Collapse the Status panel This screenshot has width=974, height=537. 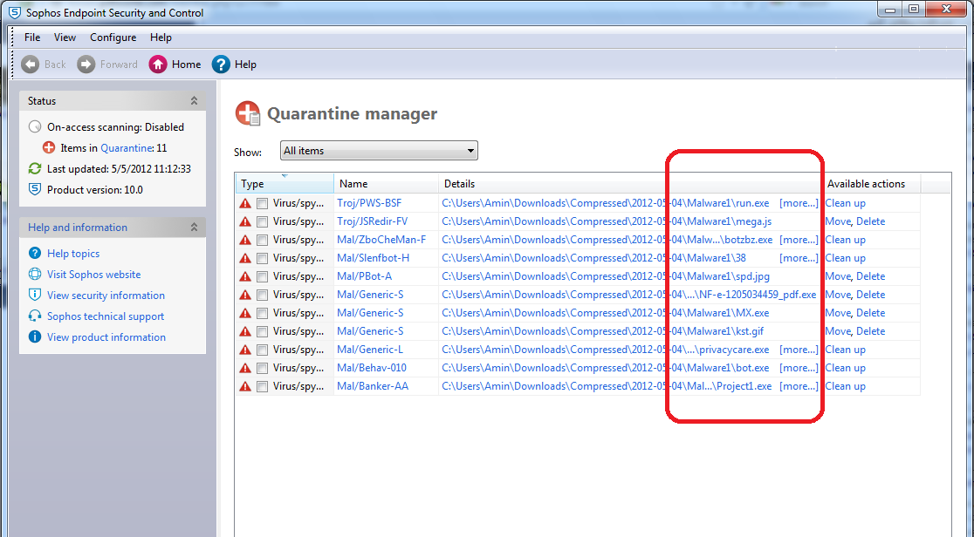coord(194,100)
